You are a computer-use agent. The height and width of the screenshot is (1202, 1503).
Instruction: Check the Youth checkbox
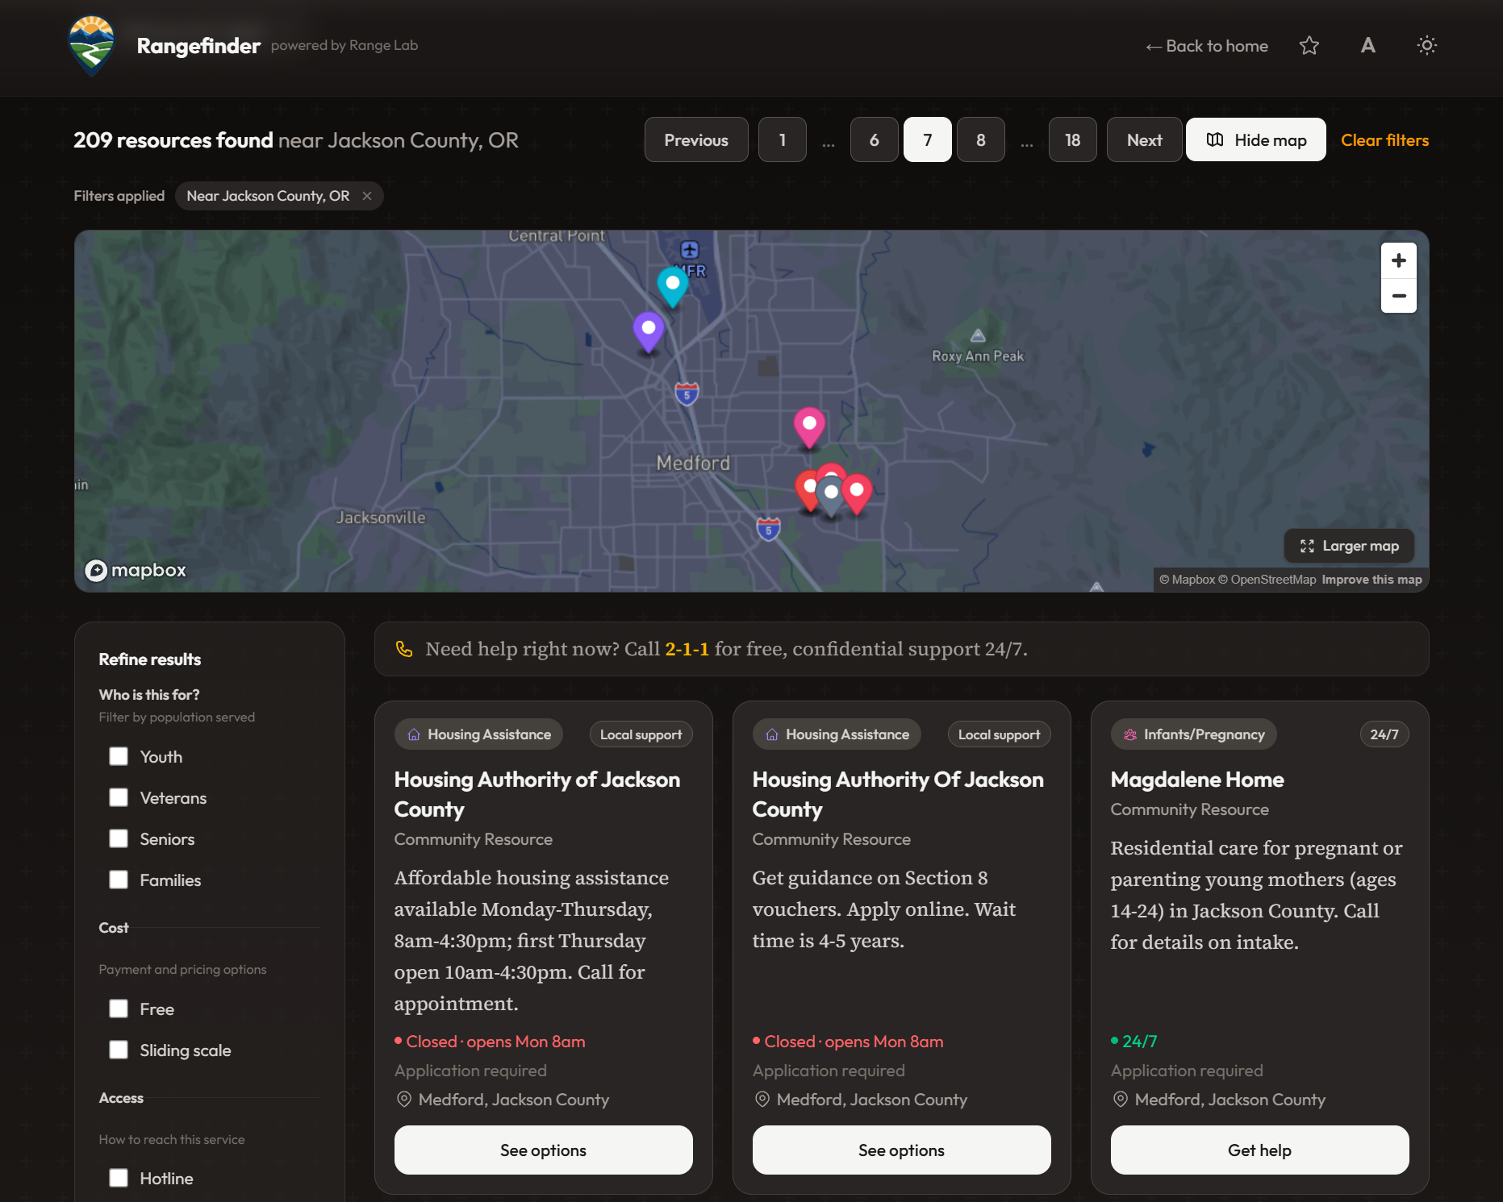[119, 756]
